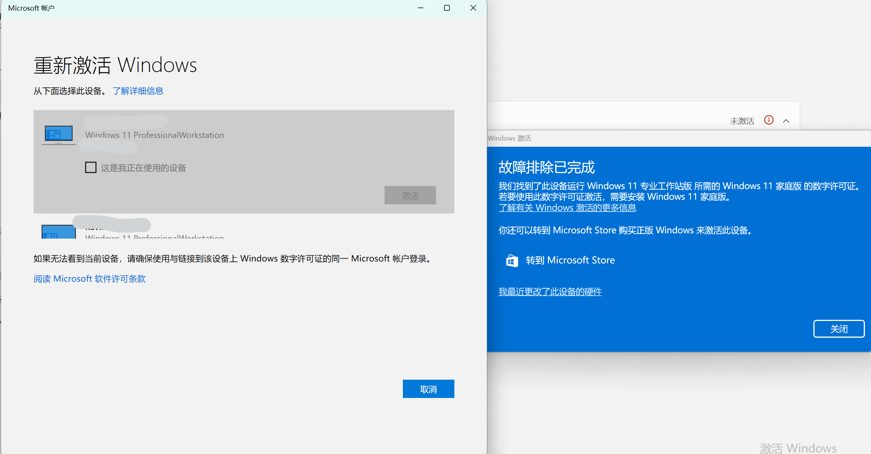Click the red info icon beside 未激活
The width and height of the screenshot is (871, 454).
tap(769, 120)
